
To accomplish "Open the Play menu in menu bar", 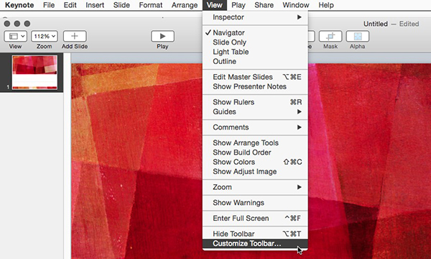I will pyautogui.click(x=238, y=5).
